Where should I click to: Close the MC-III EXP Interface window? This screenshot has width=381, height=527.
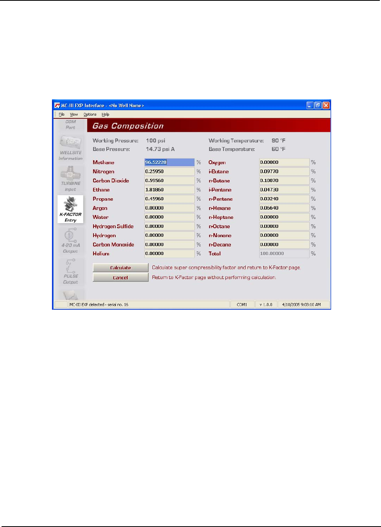coord(326,105)
